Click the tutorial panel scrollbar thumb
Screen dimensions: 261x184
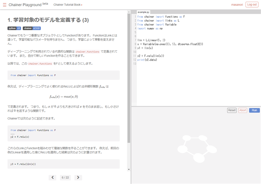coord(129,78)
